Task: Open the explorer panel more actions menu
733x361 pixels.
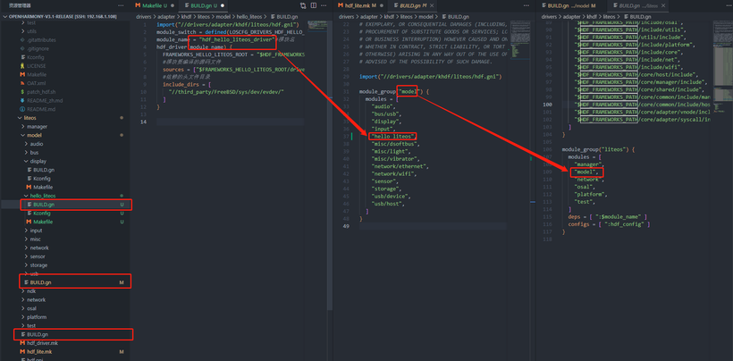Action: [x=121, y=5]
